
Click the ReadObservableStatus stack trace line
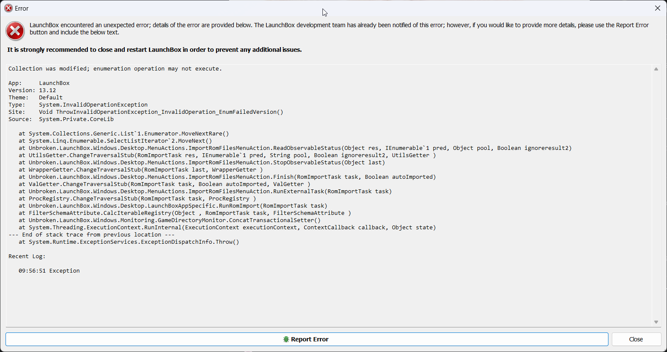[295, 148]
